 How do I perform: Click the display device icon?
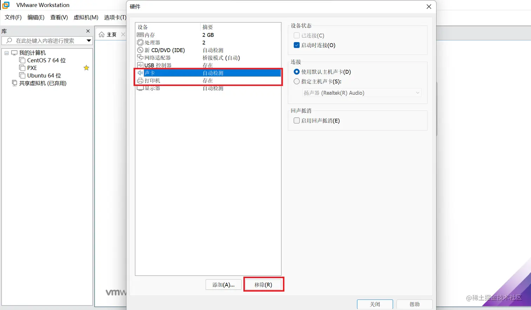click(x=140, y=88)
